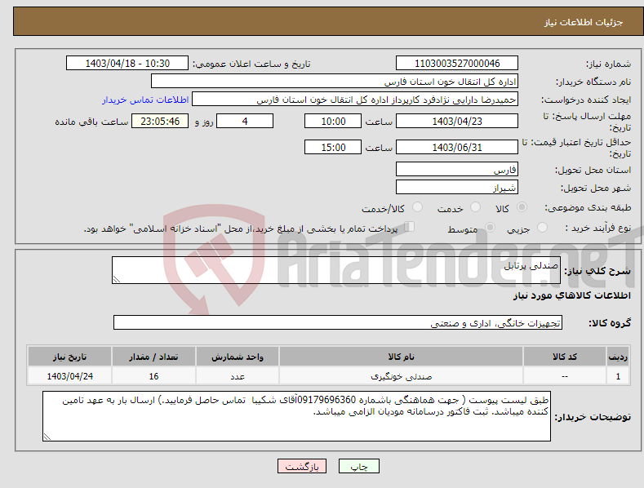Click the request creator name field
This screenshot has width=644, height=488.
pos(355,100)
